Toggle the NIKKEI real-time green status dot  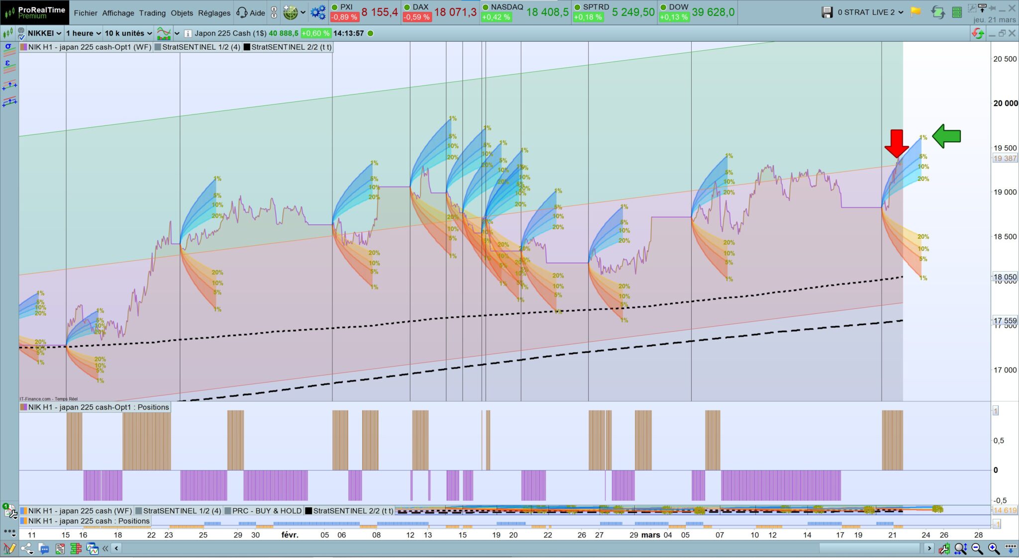pos(370,33)
